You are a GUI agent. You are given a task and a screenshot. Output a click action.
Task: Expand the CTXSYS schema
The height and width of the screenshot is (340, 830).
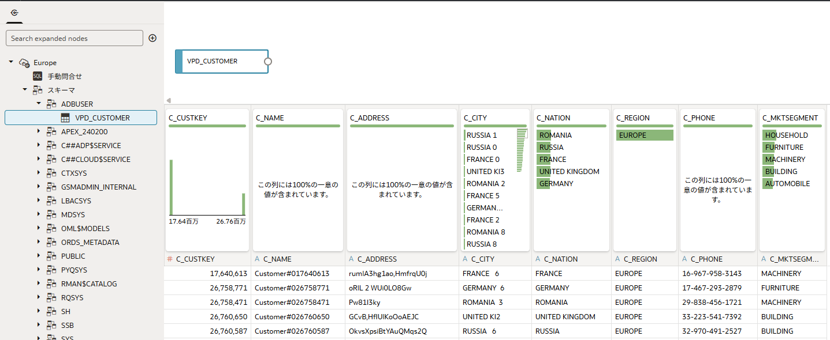click(39, 173)
